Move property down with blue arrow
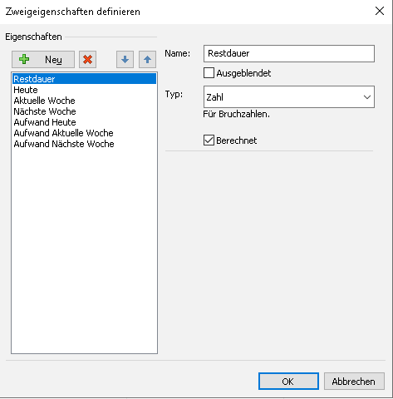The height and width of the screenshot is (399, 393). click(x=125, y=59)
